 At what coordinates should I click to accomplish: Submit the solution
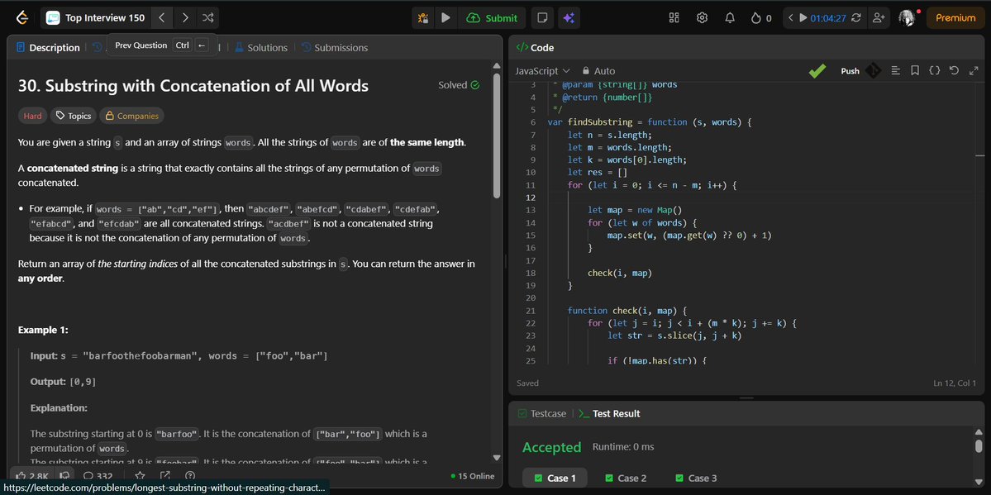coord(492,17)
